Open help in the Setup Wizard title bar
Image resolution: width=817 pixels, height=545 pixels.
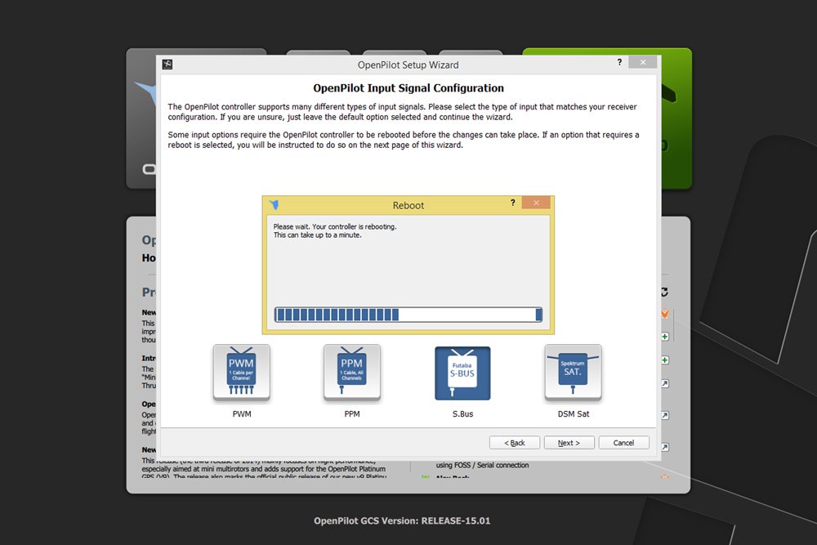(619, 62)
